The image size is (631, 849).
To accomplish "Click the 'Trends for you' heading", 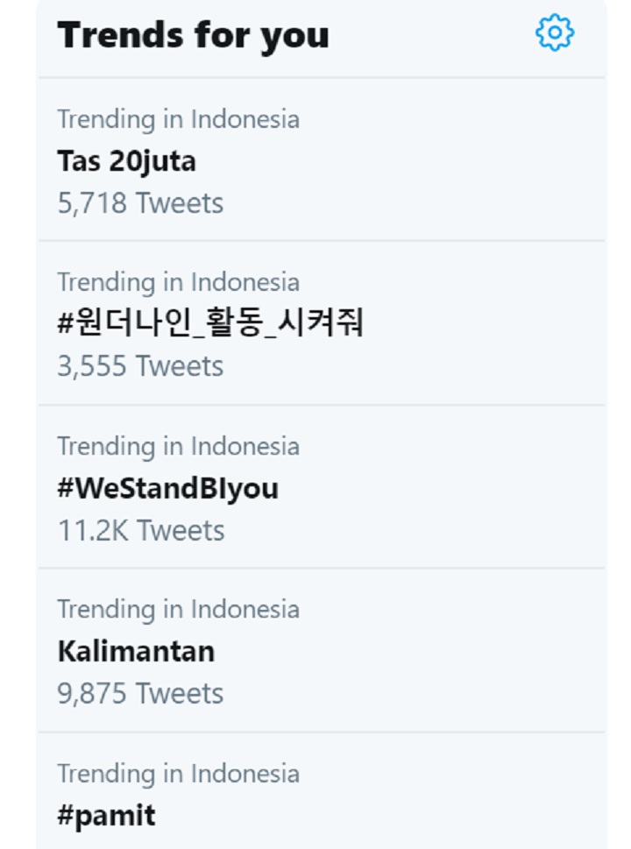I will 194,36.
